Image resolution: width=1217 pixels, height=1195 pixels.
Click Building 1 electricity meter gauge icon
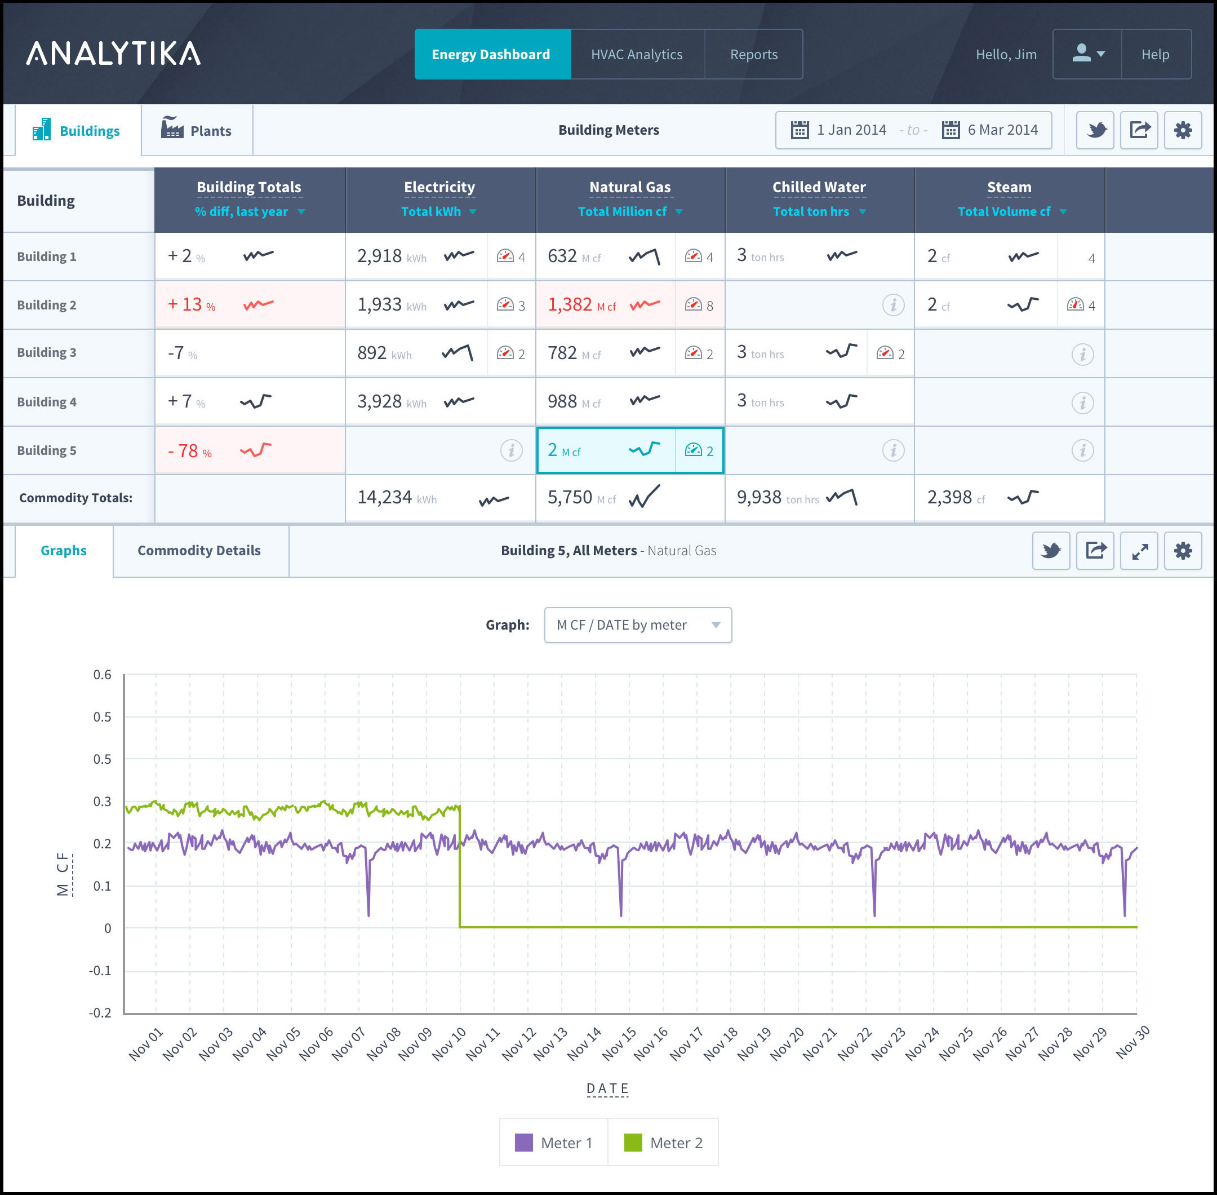click(505, 255)
